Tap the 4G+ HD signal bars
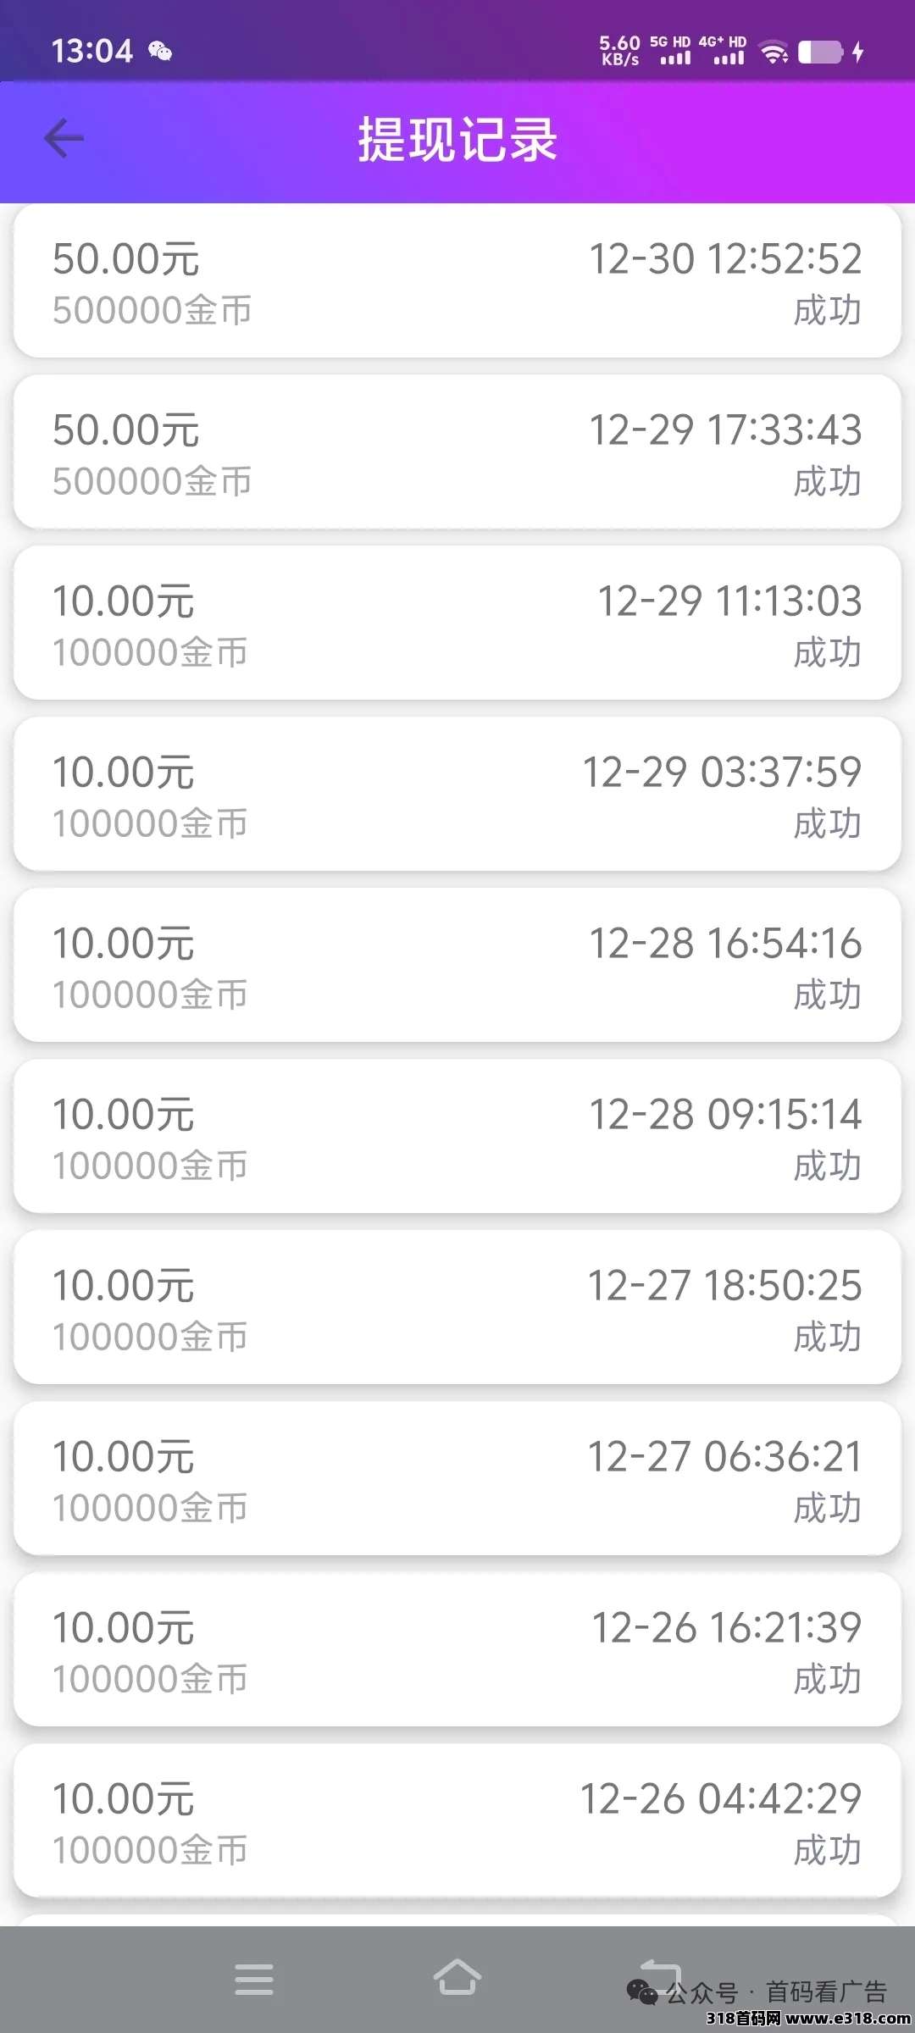 tap(725, 52)
